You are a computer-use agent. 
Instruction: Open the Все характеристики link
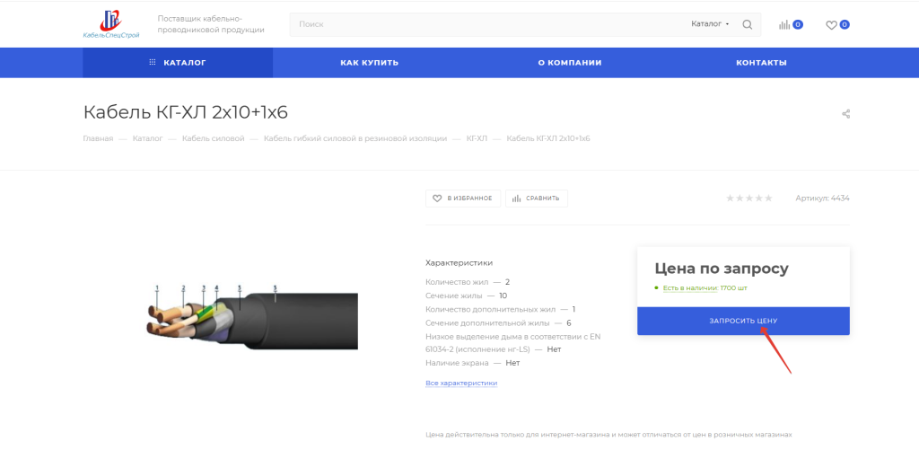coord(461,383)
